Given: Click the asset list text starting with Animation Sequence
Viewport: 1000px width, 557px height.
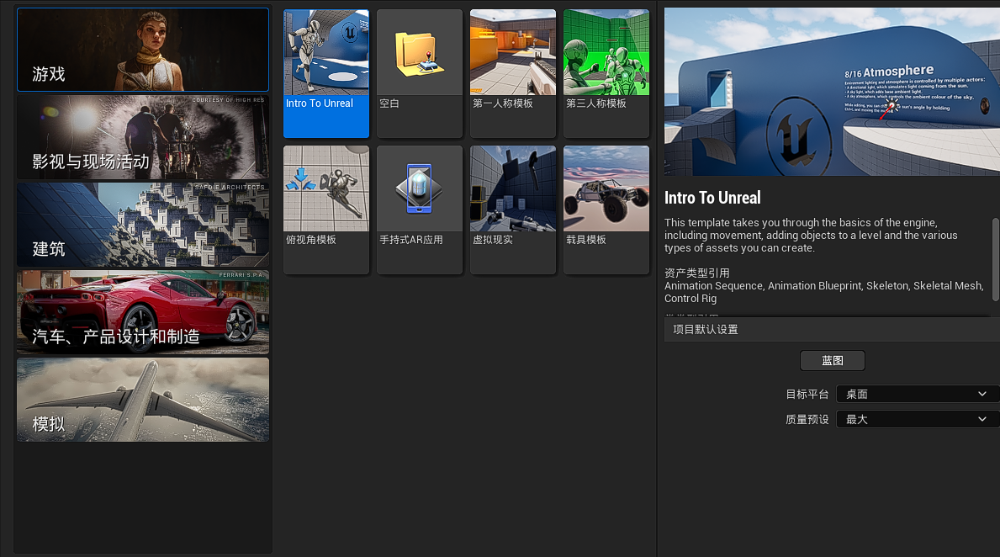Looking at the screenshot, I should tap(824, 292).
